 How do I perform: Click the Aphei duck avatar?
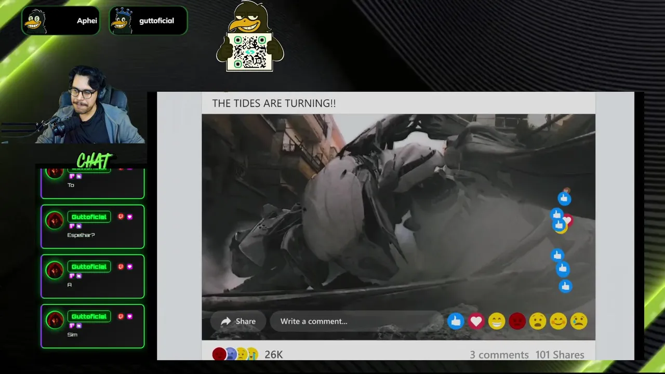pos(35,21)
